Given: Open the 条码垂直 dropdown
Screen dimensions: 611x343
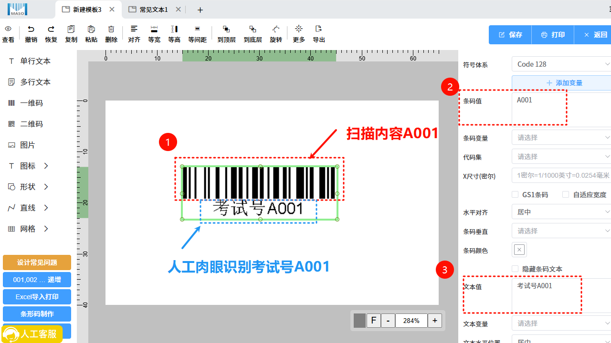Looking at the screenshot, I should (x=561, y=231).
